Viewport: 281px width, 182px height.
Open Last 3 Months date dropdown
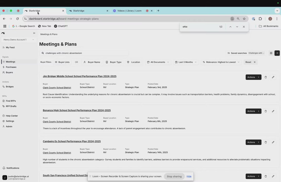coord(186,62)
